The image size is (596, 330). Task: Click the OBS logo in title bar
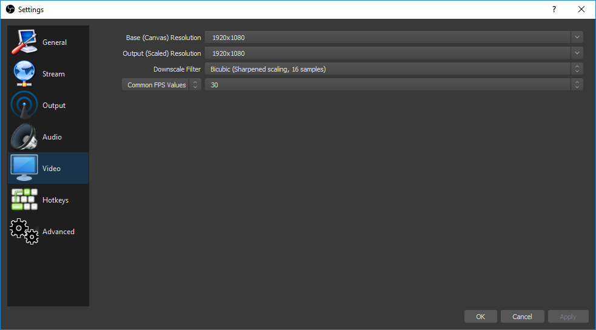point(10,10)
